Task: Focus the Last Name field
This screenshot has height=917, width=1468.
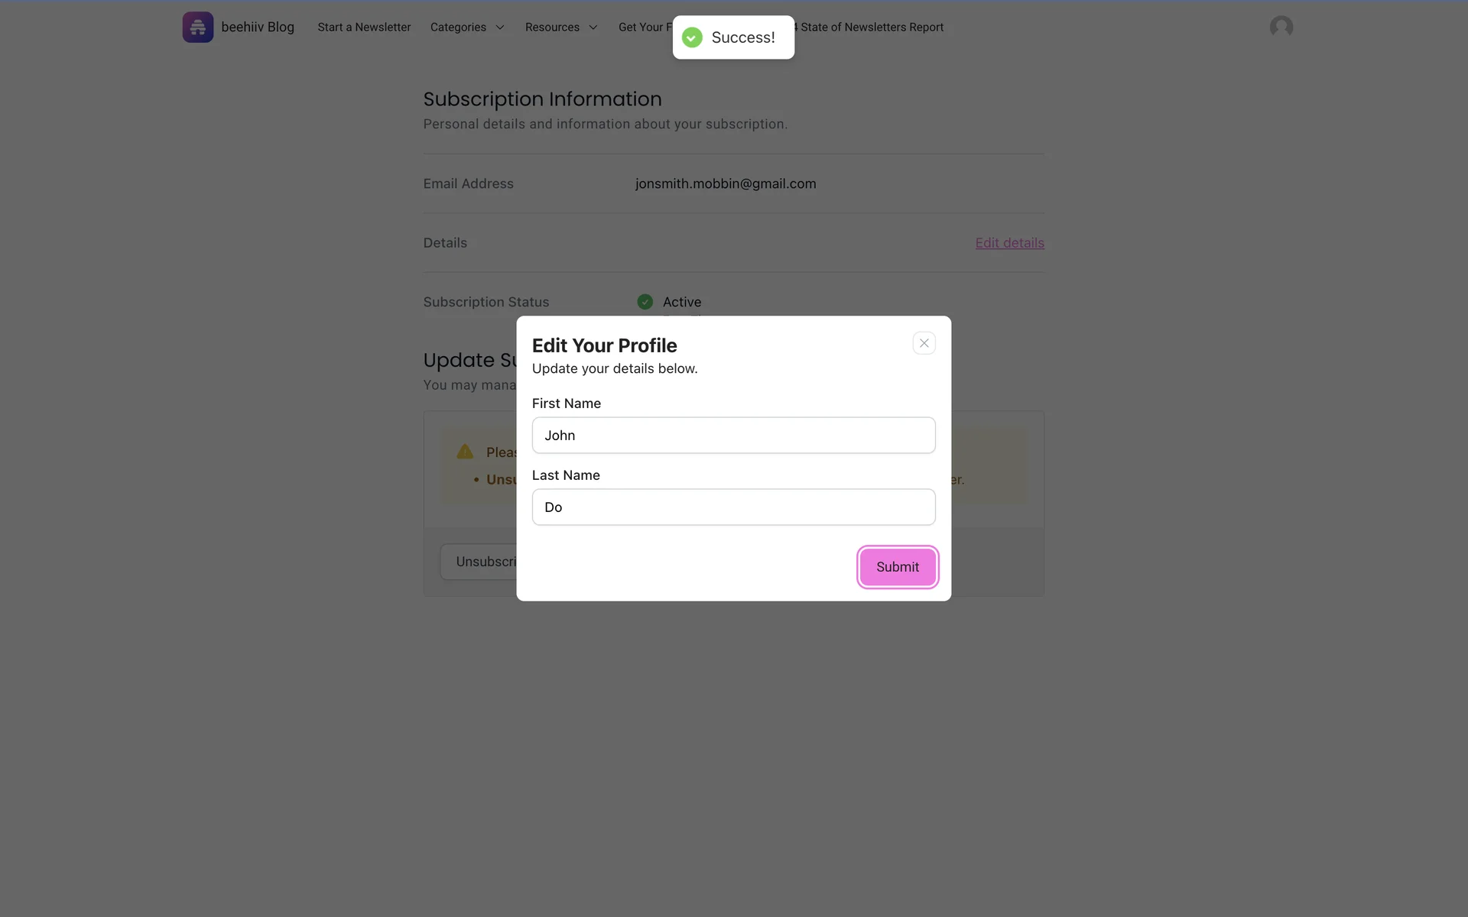Action: (x=733, y=507)
